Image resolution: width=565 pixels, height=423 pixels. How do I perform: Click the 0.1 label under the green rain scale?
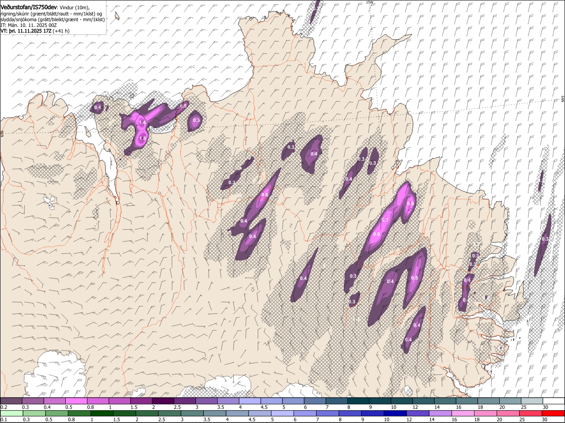pyautogui.click(x=4, y=419)
